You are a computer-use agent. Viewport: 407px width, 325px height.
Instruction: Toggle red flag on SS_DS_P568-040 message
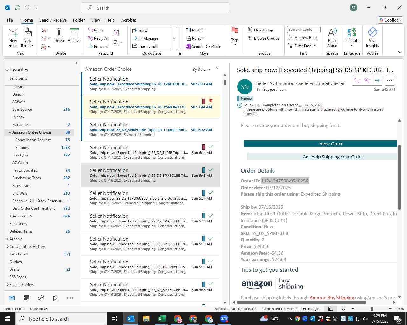coord(210,101)
